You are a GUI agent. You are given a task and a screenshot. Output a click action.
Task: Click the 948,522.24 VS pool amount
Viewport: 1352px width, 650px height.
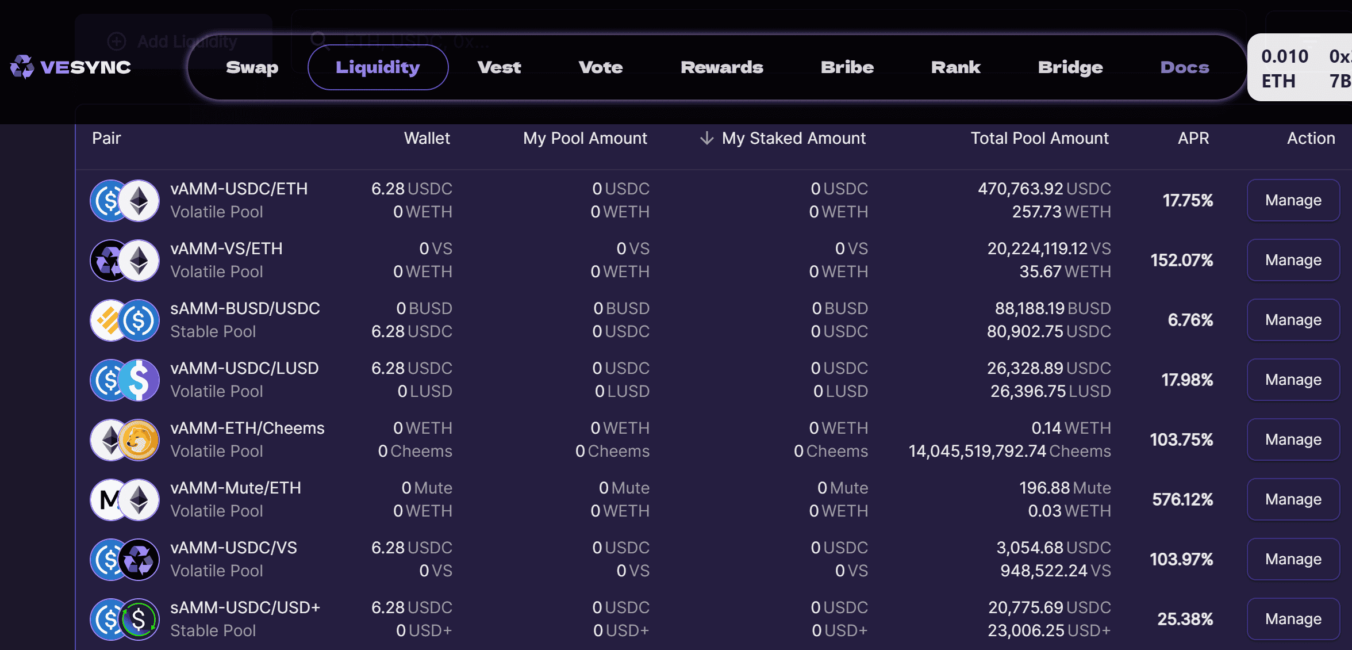point(1056,571)
